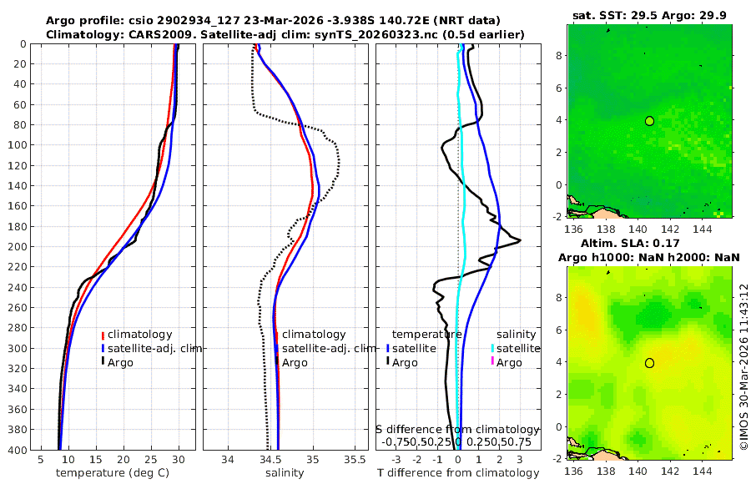Click the red climatology legend marker in temperature plot
The width and height of the screenshot is (751, 484).
coord(103,335)
